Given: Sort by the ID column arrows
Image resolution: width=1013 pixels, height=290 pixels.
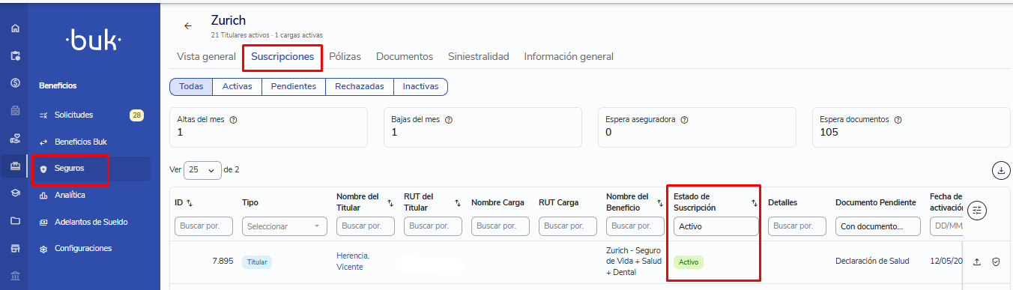Looking at the screenshot, I should coord(190,203).
